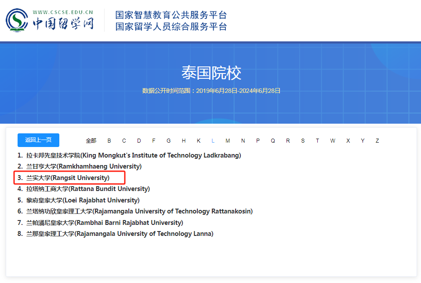Click the 国家留学人员综合服务平台 header text
Image resolution: width=421 pixels, height=283 pixels.
click(x=171, y=27)
